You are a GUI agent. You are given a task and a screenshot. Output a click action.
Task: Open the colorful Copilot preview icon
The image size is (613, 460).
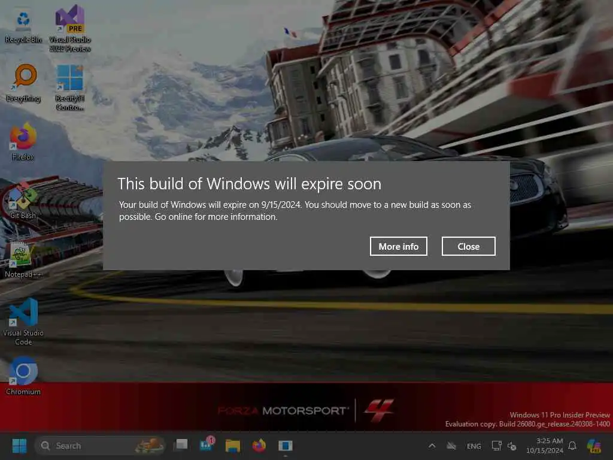click(594, 446)
